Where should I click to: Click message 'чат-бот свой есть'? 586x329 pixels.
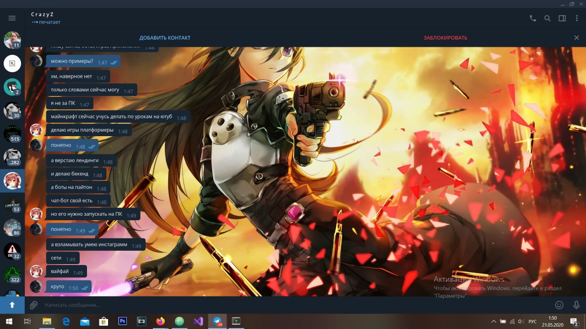[x=78, y=201]
